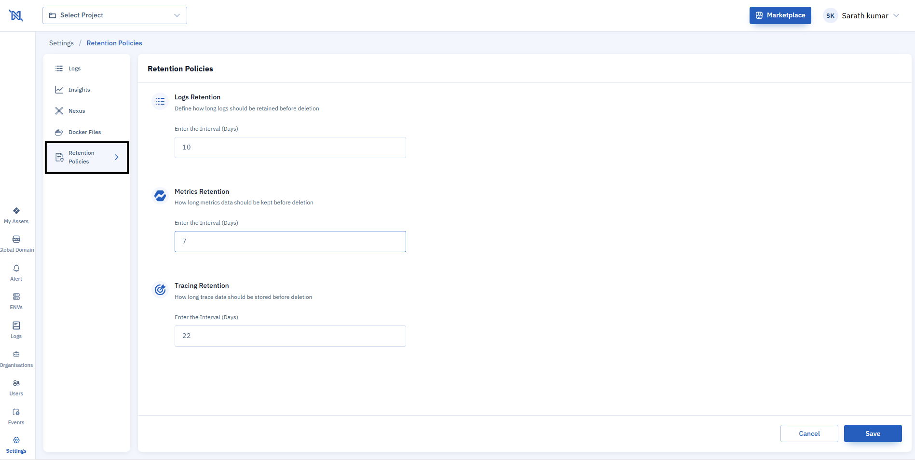This screenshot has height=460, width=915.
Task: Open Insights settings menu item
Action: coord(87,90)
